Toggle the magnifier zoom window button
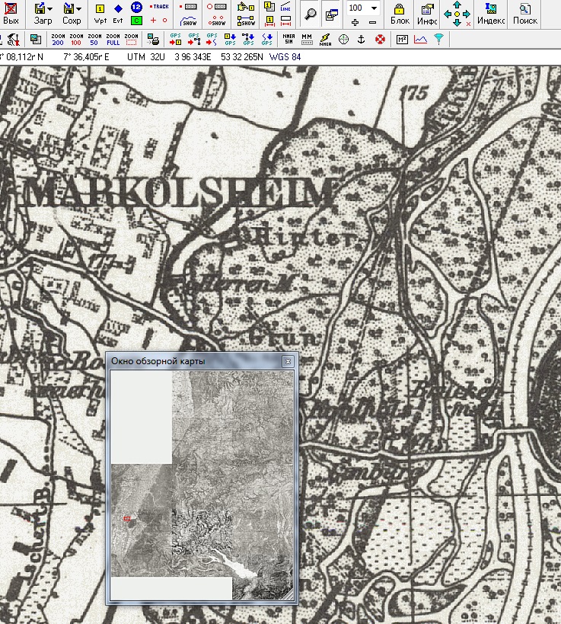The height and width of the screenshot is (624, 561). coord(310,14)
